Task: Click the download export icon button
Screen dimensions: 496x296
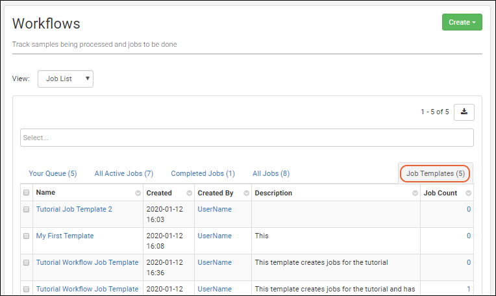Action: click(464, 112)
